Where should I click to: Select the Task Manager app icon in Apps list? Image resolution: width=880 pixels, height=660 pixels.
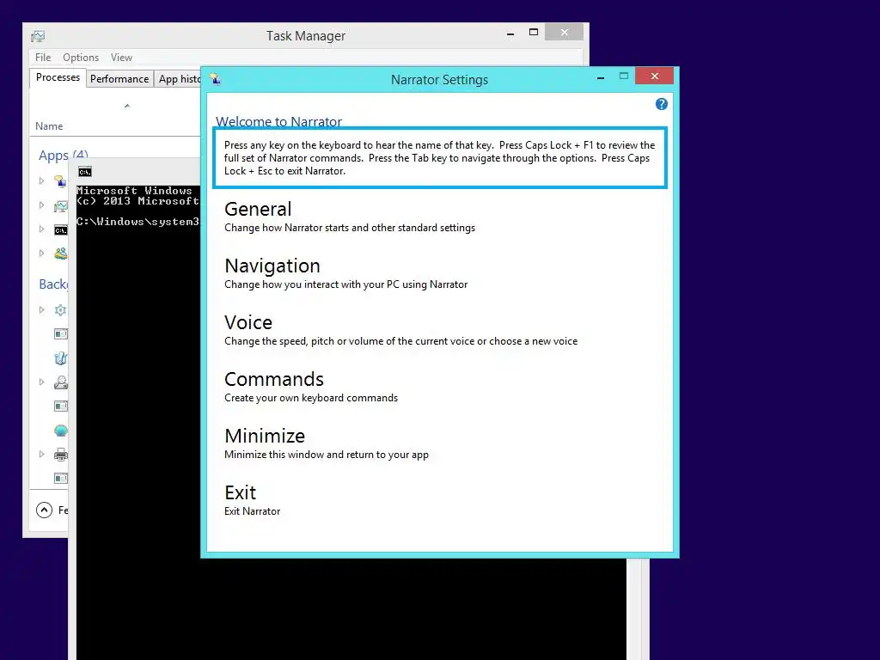coord(61,206)
